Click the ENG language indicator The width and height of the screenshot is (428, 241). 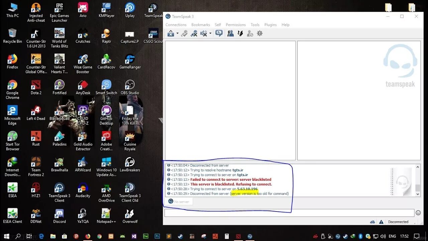[393, 236]
